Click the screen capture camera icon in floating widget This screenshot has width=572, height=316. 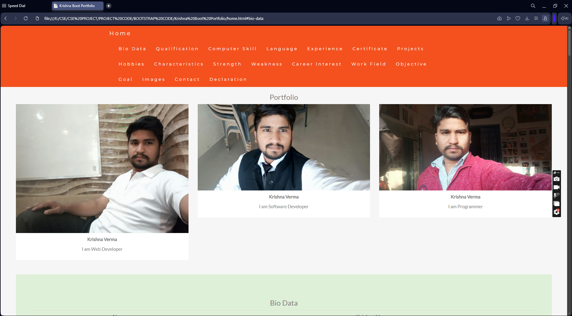point(557,179)
